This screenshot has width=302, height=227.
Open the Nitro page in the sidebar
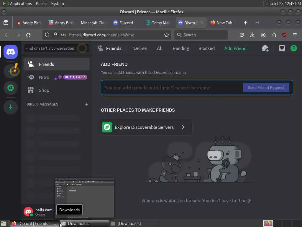click(x=57, y=77)
